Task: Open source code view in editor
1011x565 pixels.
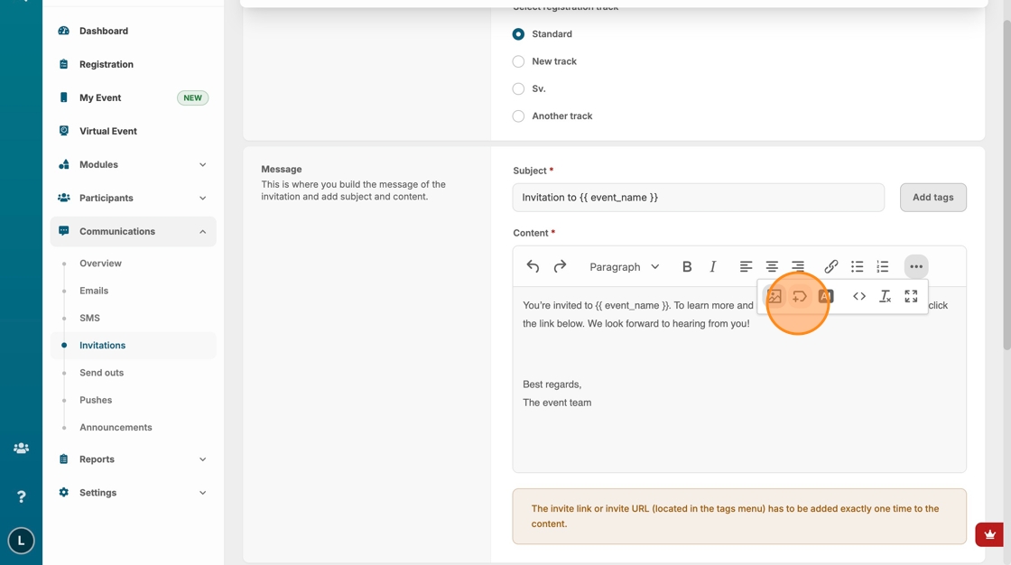Action: point(859,296)
